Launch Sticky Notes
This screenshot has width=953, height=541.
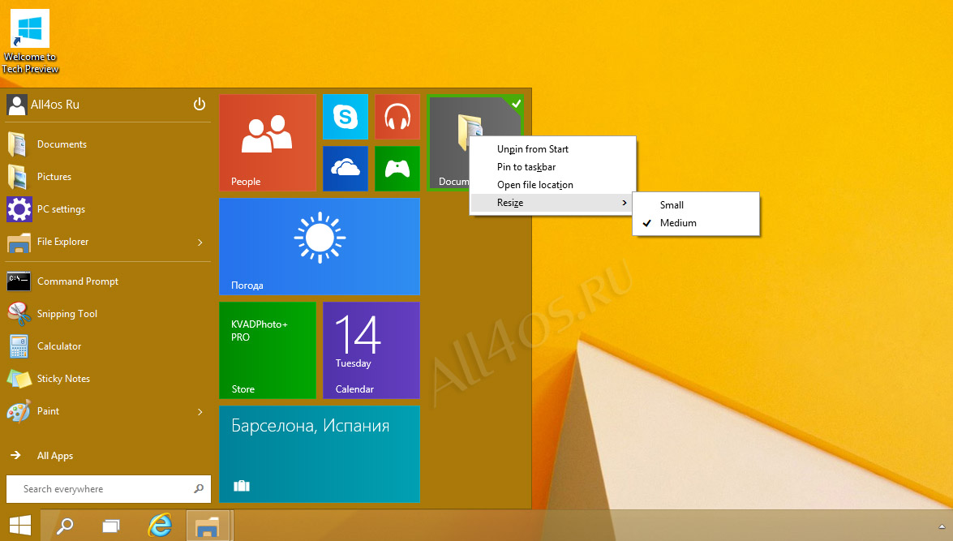108,379
